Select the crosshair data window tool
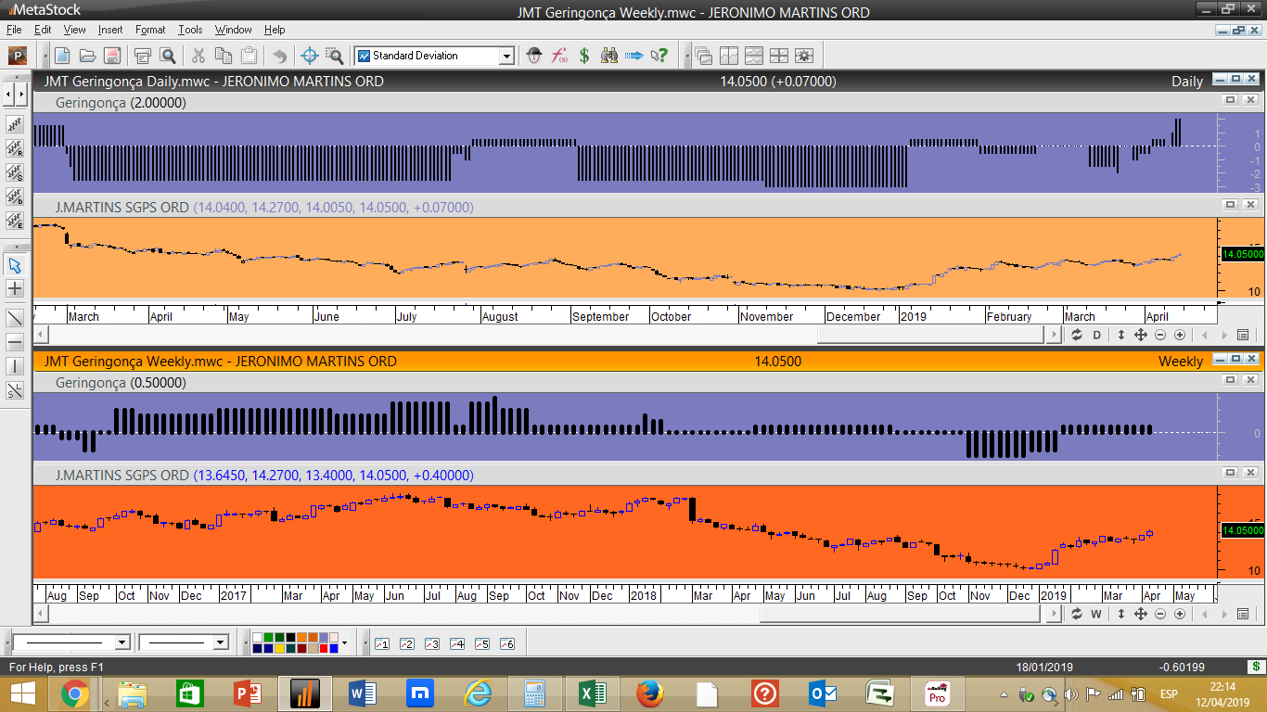The height and width of the screenshot is (712, 1267). click(310, 56)
